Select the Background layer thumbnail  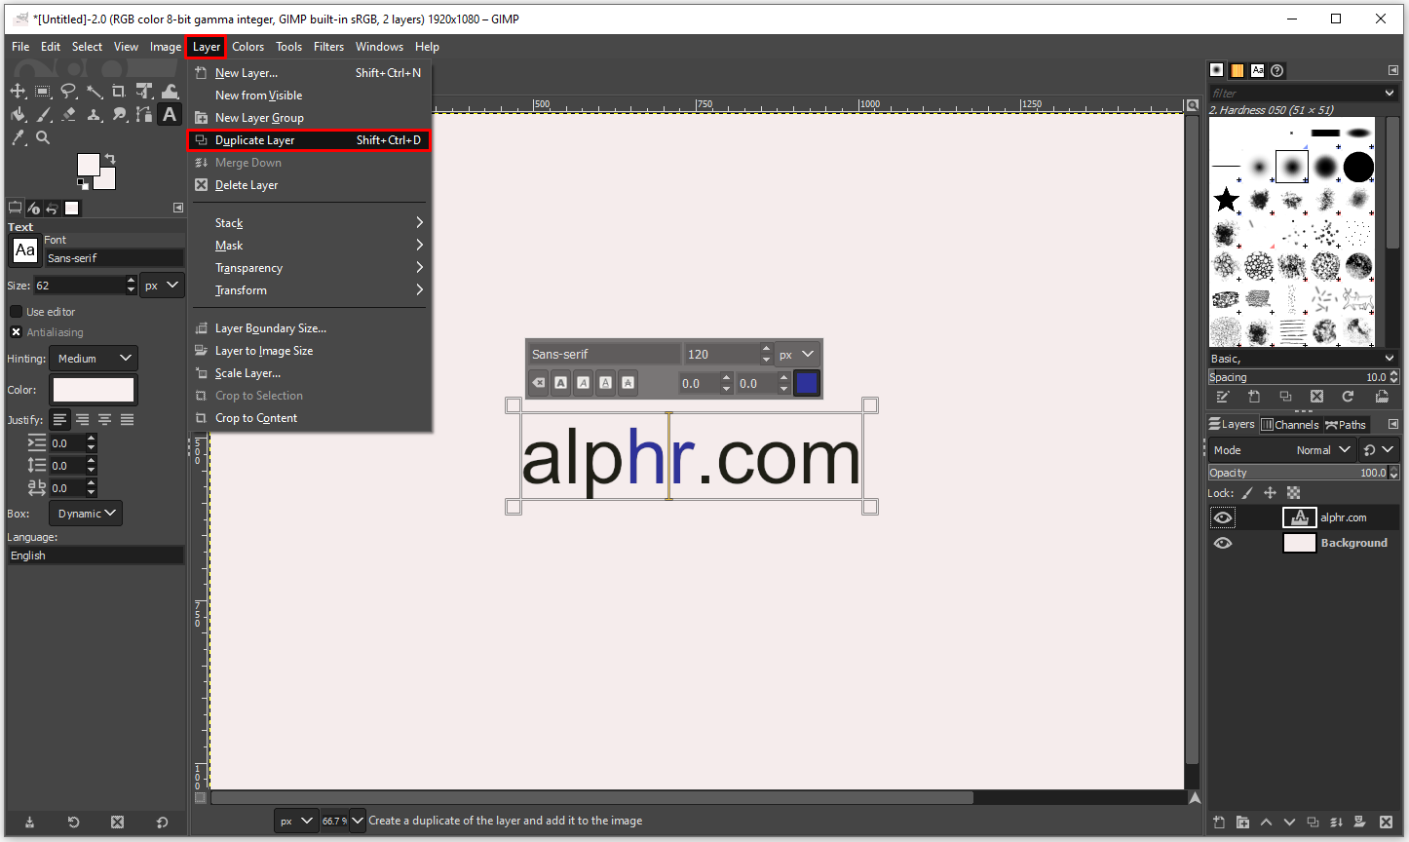point(1299,543)
